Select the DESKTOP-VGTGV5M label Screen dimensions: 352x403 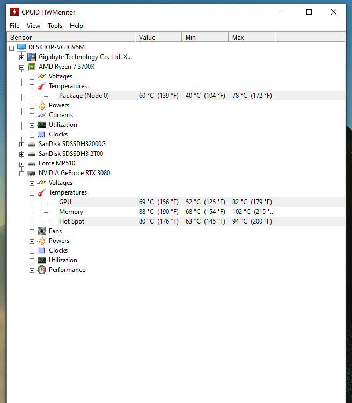(x=56, y=47)
